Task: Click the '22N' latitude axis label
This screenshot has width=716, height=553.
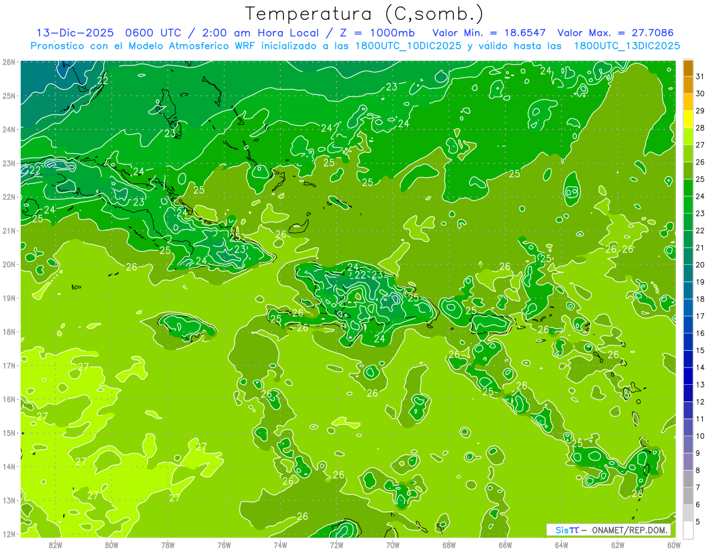Action: click(x=10, y=197)
